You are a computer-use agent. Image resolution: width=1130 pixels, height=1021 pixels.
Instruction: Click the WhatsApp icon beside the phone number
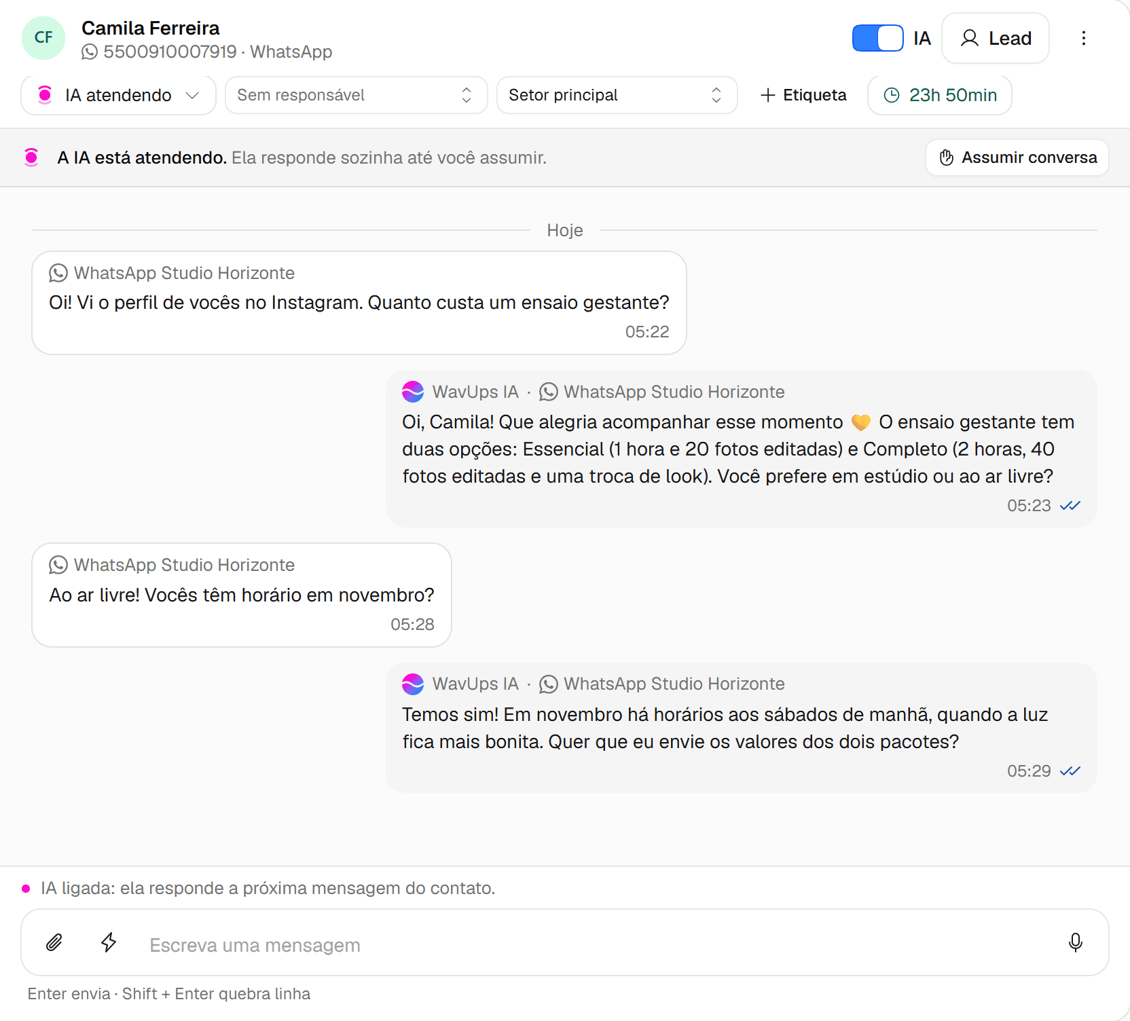click(x=90, y=52)
